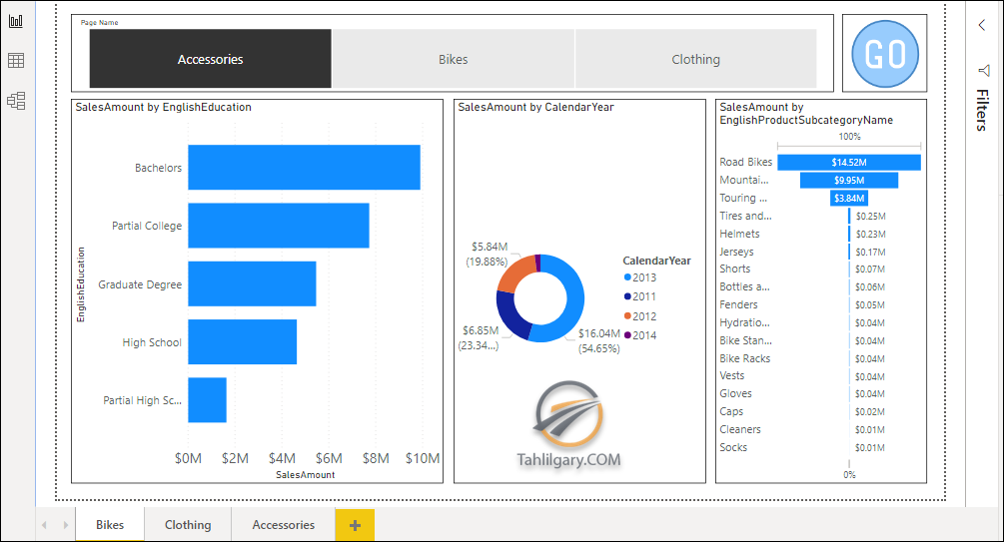Click the Road Bikes $14.52M funnel bar

point(849,163)
